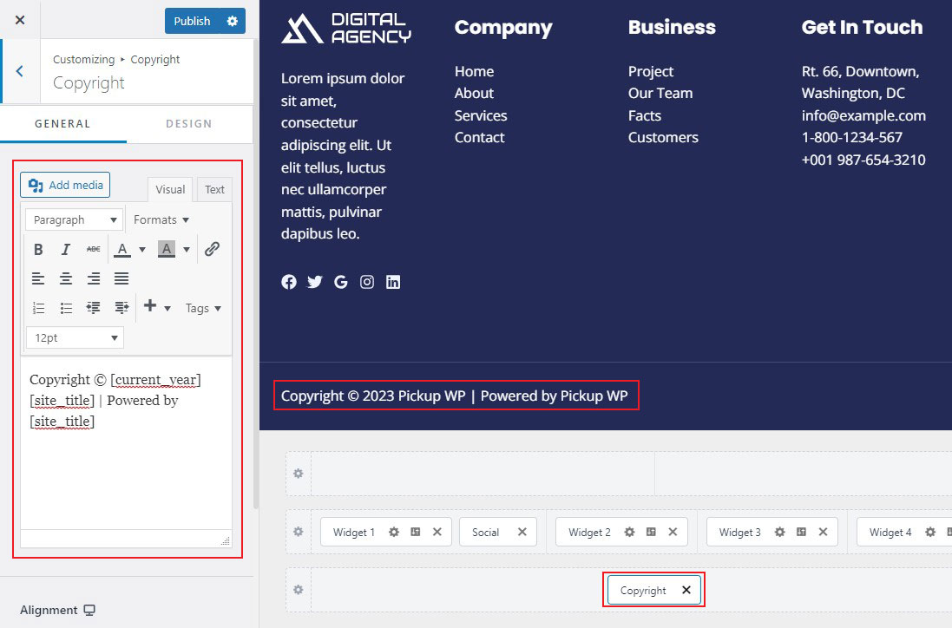Remove the Social element
The width and height of the screenshot is (952, 628).
click(522, 532)
